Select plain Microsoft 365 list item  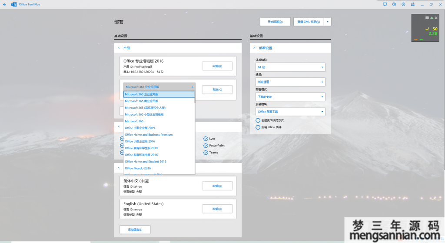tap(159, 121)
